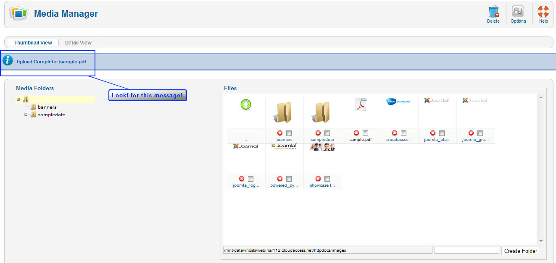Tick the checkbox for powered_by image
This screenshot has height=263, width=556.
tap(289, 179)
